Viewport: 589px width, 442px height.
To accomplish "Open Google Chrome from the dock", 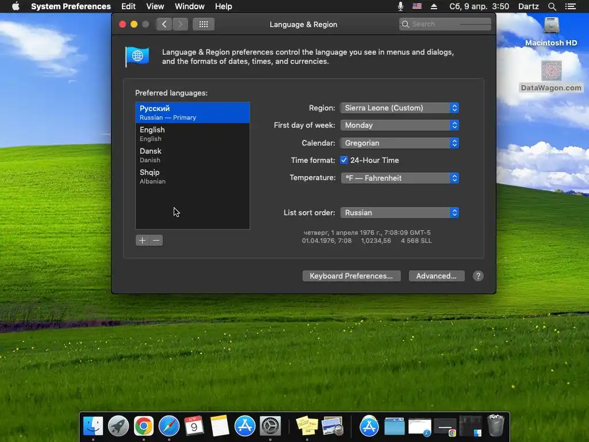I will [144, 426].
